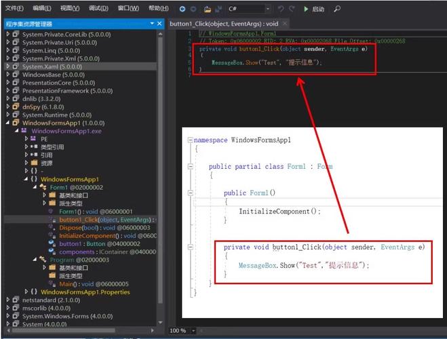Viewport: 447px width, 339px height.
Task: Click the button1 : Button field icon
Action: 52,243
